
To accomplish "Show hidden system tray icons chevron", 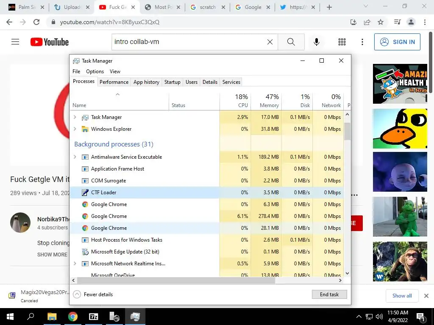I will [x=359, y=317].
